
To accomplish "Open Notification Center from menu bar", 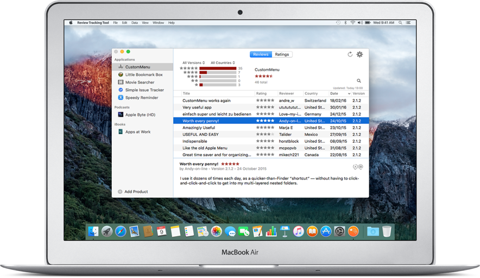I will 408,23.
